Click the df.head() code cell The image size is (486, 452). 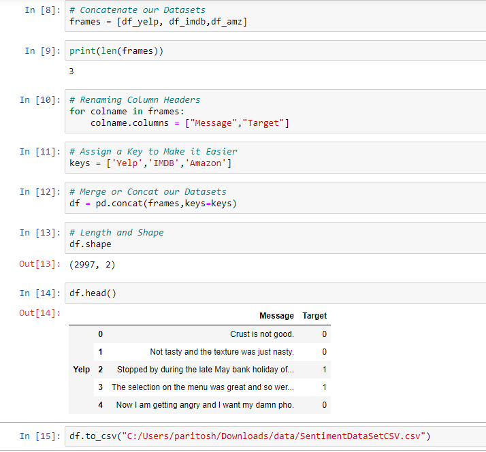[275, 293]
